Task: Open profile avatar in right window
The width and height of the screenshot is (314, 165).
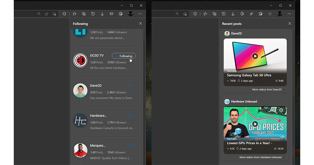Action: point(279,14)
